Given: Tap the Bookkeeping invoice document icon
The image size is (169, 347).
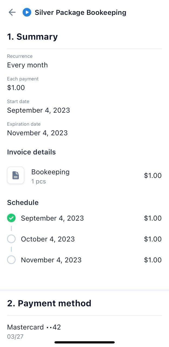Looking at the screenshot, I should 16,175.
